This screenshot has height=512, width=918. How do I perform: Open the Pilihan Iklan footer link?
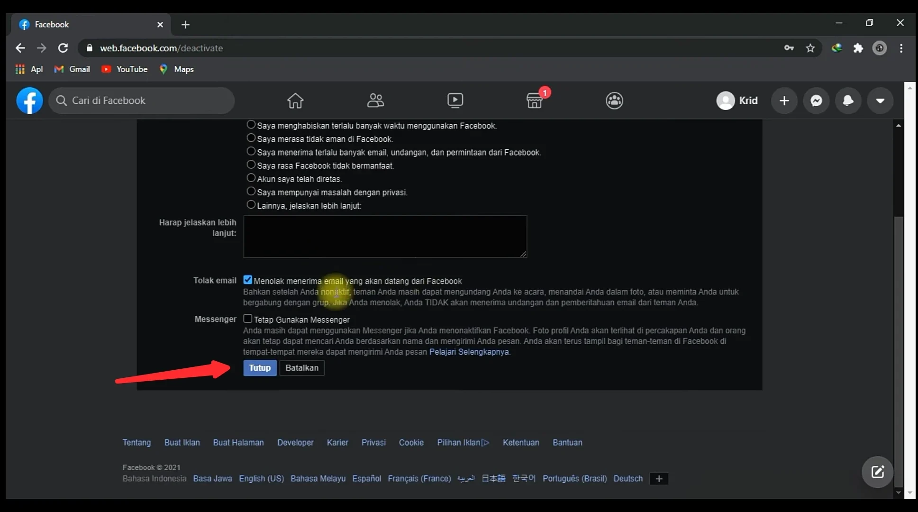(x=463, y=442)
